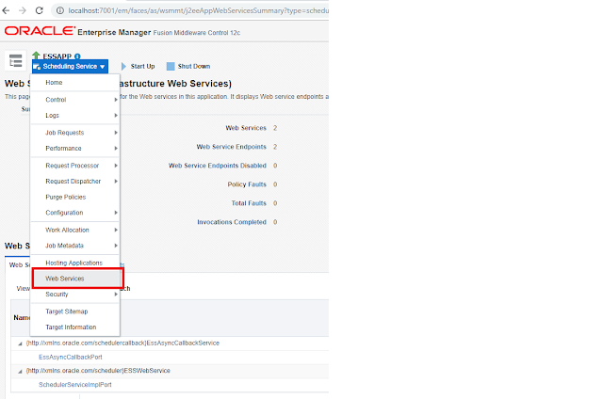Screen dimensions: 603x399
Task: Click the Invocations Completed label
Action: (232, 222)
